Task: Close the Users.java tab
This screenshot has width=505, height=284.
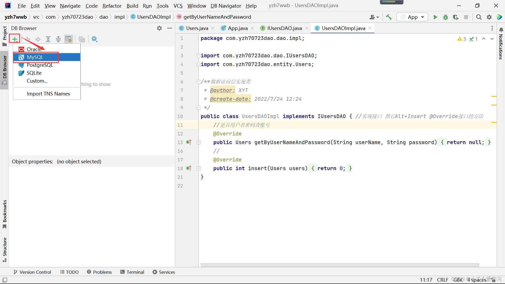Action: (213, 28)
